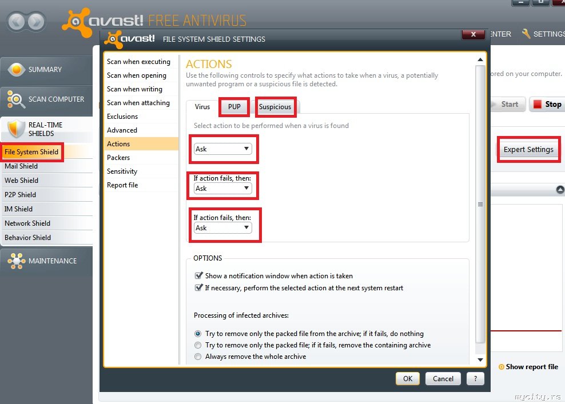Open the Report file settings page

pos(141,185)
